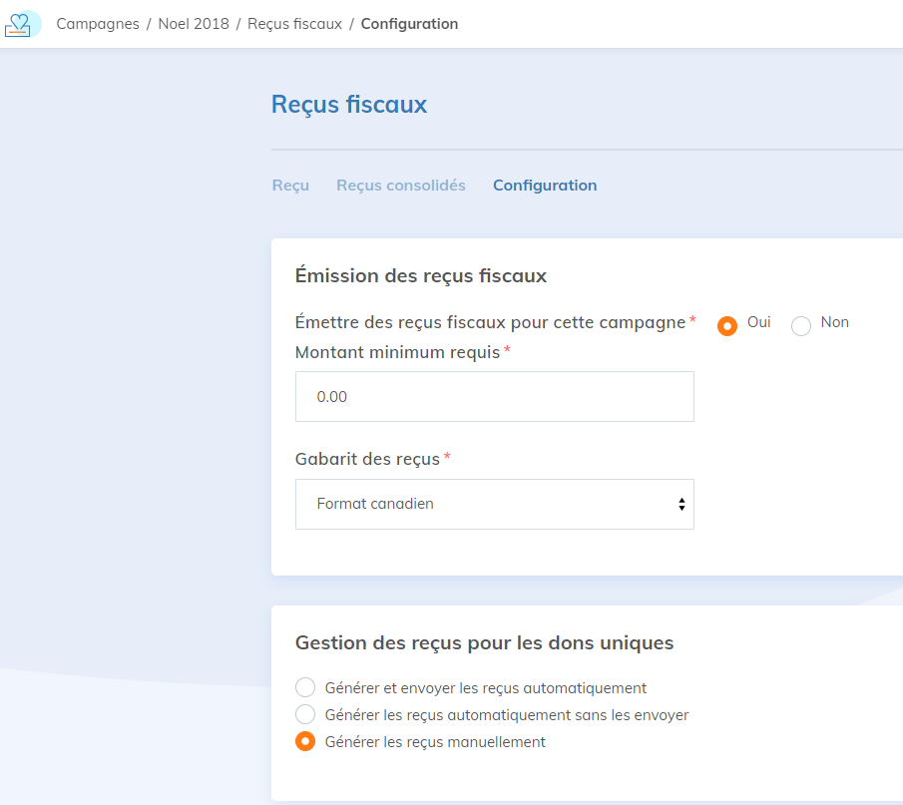Choose Générer et envoyer les reçus automatiquement

305,687
